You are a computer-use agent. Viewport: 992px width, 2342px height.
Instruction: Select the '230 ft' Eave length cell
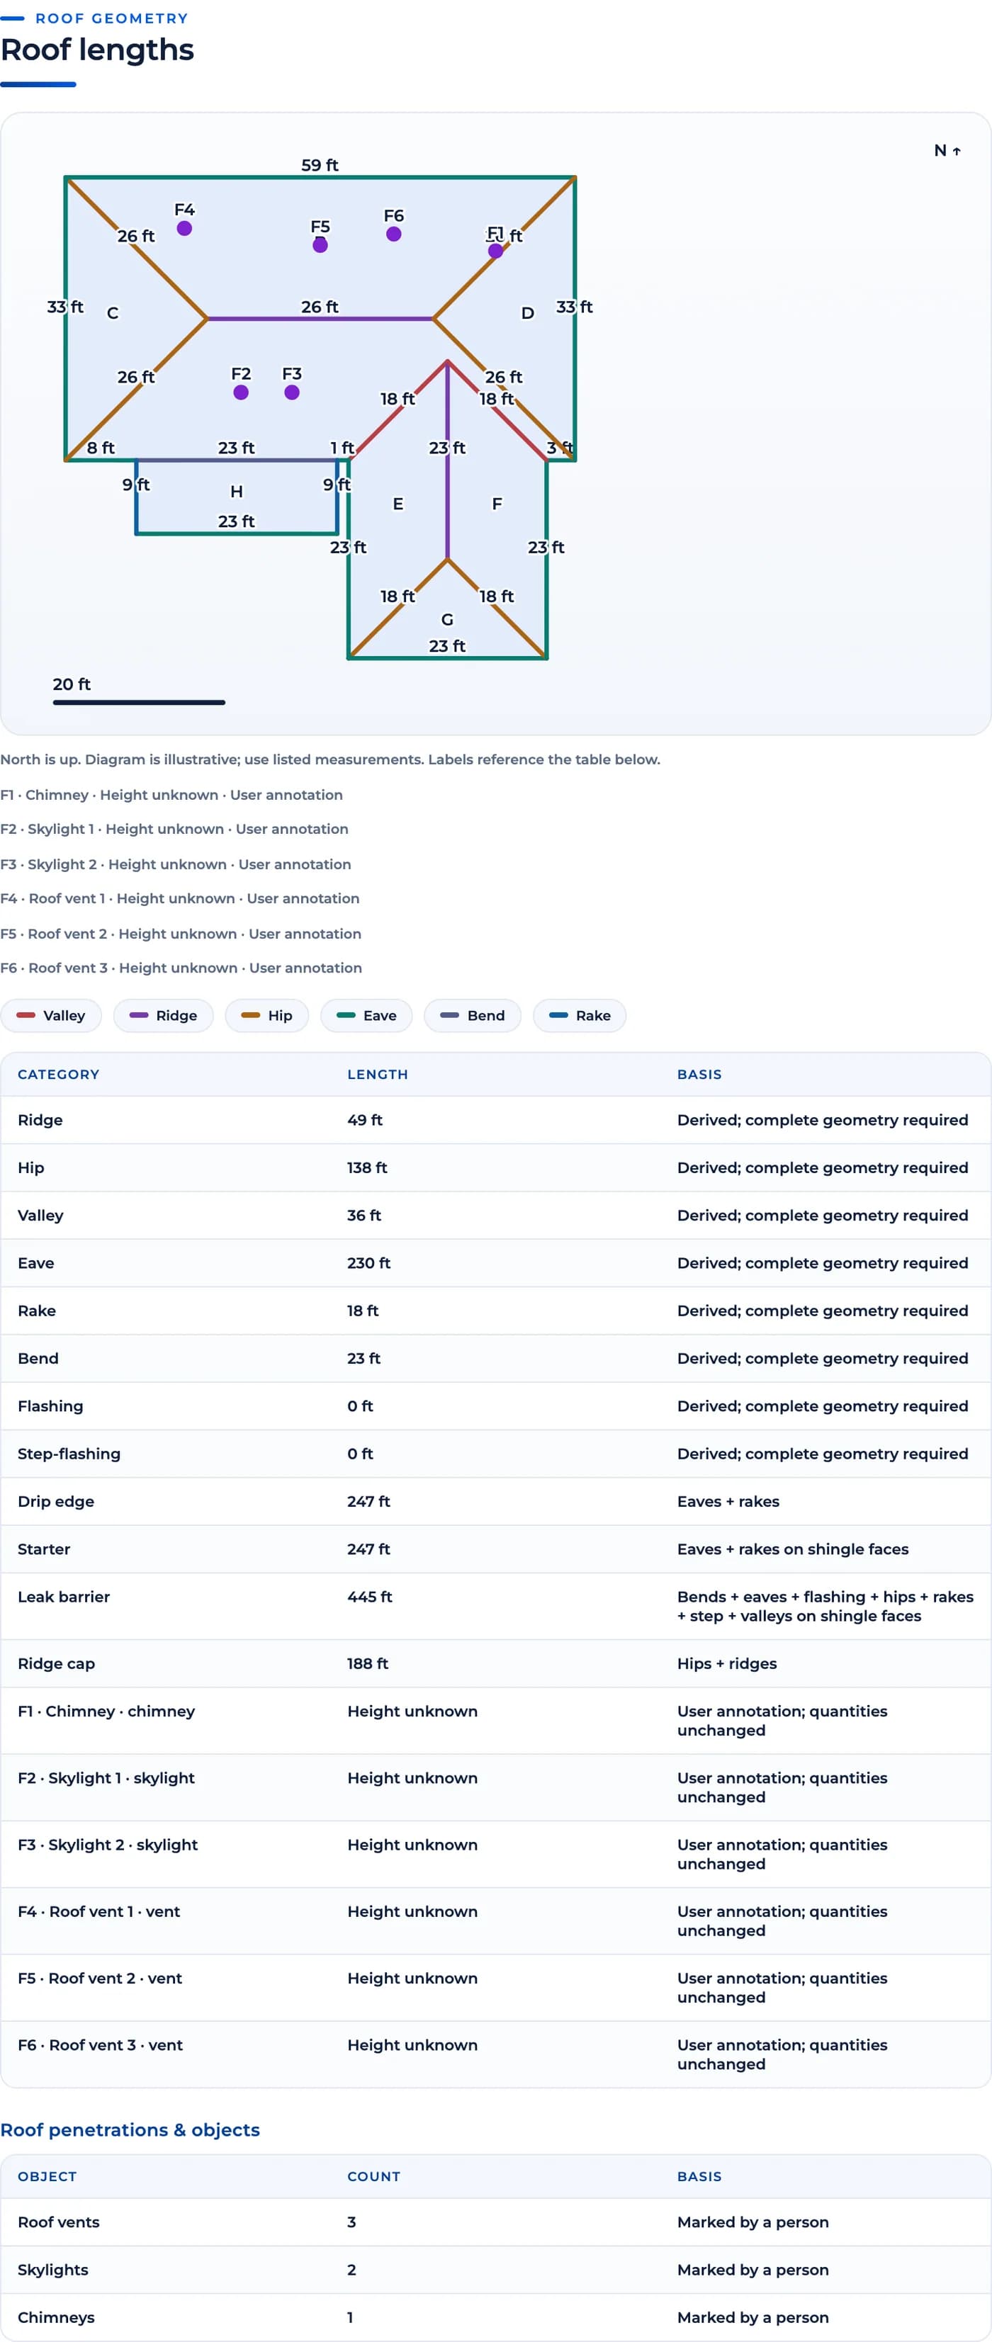[x=369, y=1263]
